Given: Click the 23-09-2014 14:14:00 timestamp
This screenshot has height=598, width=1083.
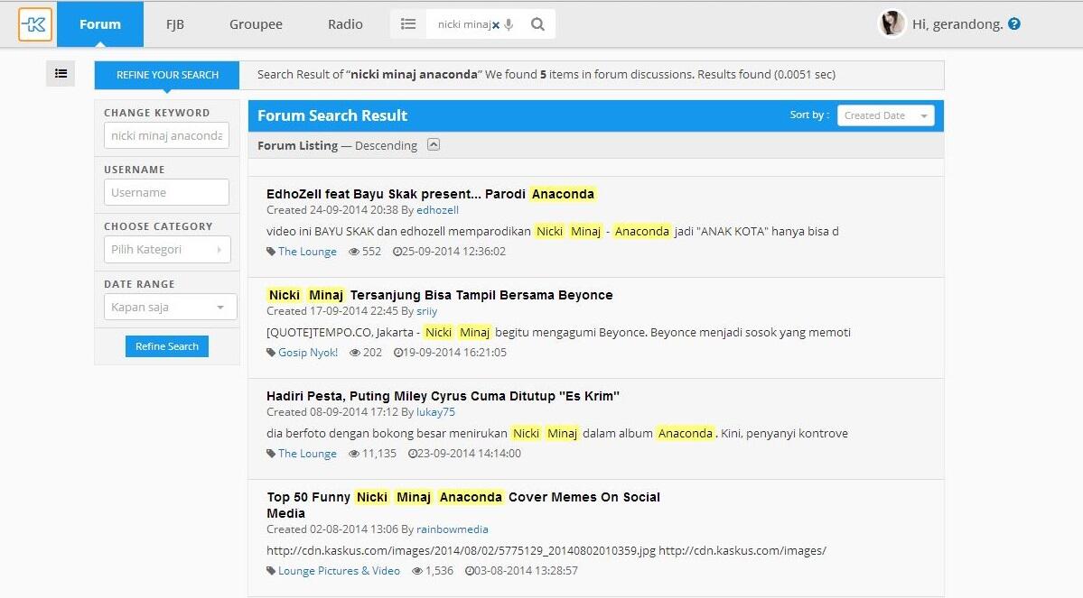Looking at the screenshot, I should click(469, 454).
